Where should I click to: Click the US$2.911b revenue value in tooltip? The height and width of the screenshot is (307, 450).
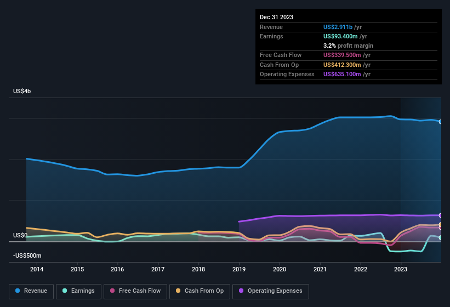pos(338,27)
